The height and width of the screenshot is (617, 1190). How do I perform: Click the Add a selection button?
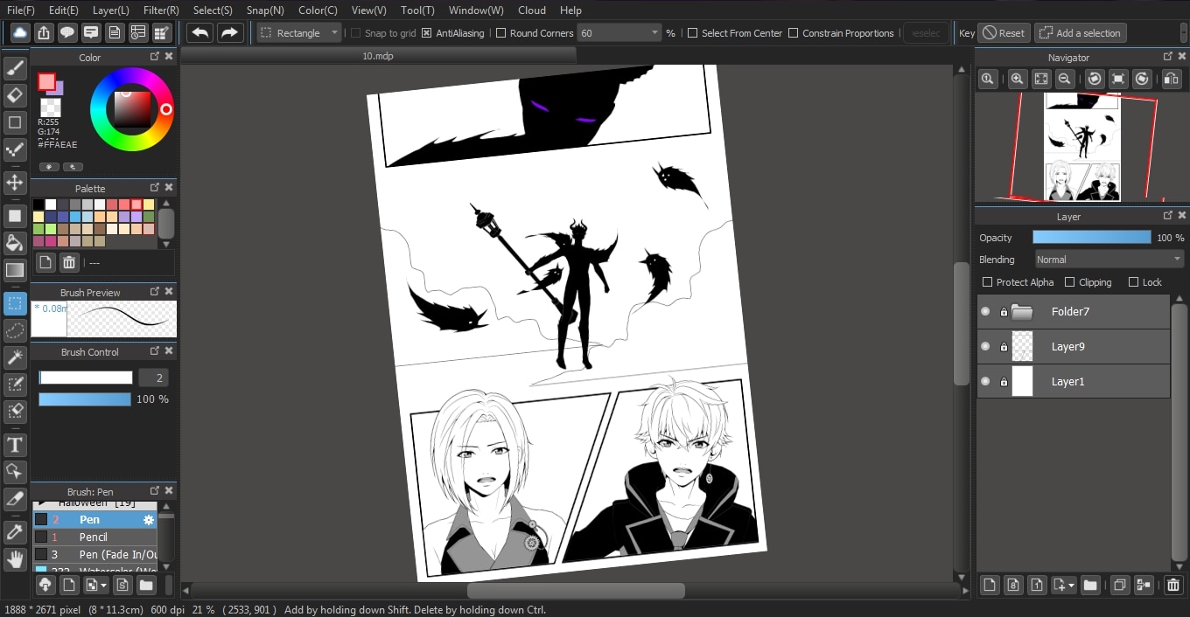pos(1080,33)
